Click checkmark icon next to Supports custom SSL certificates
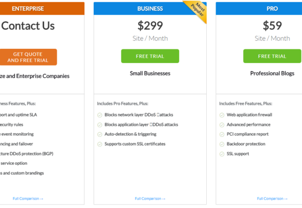Screen dimensions: 302x208 (99, 144)
